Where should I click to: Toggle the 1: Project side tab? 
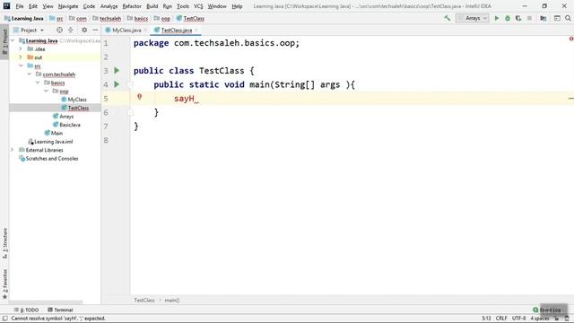tap(4, 42)
